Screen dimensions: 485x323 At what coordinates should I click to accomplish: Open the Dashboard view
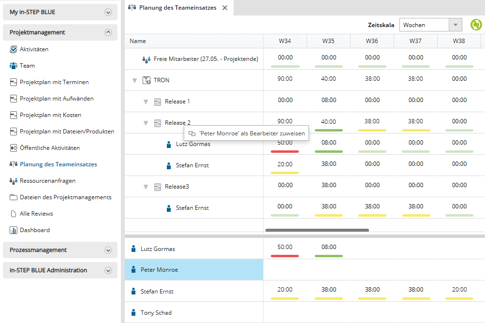click(x=34, y=230)
